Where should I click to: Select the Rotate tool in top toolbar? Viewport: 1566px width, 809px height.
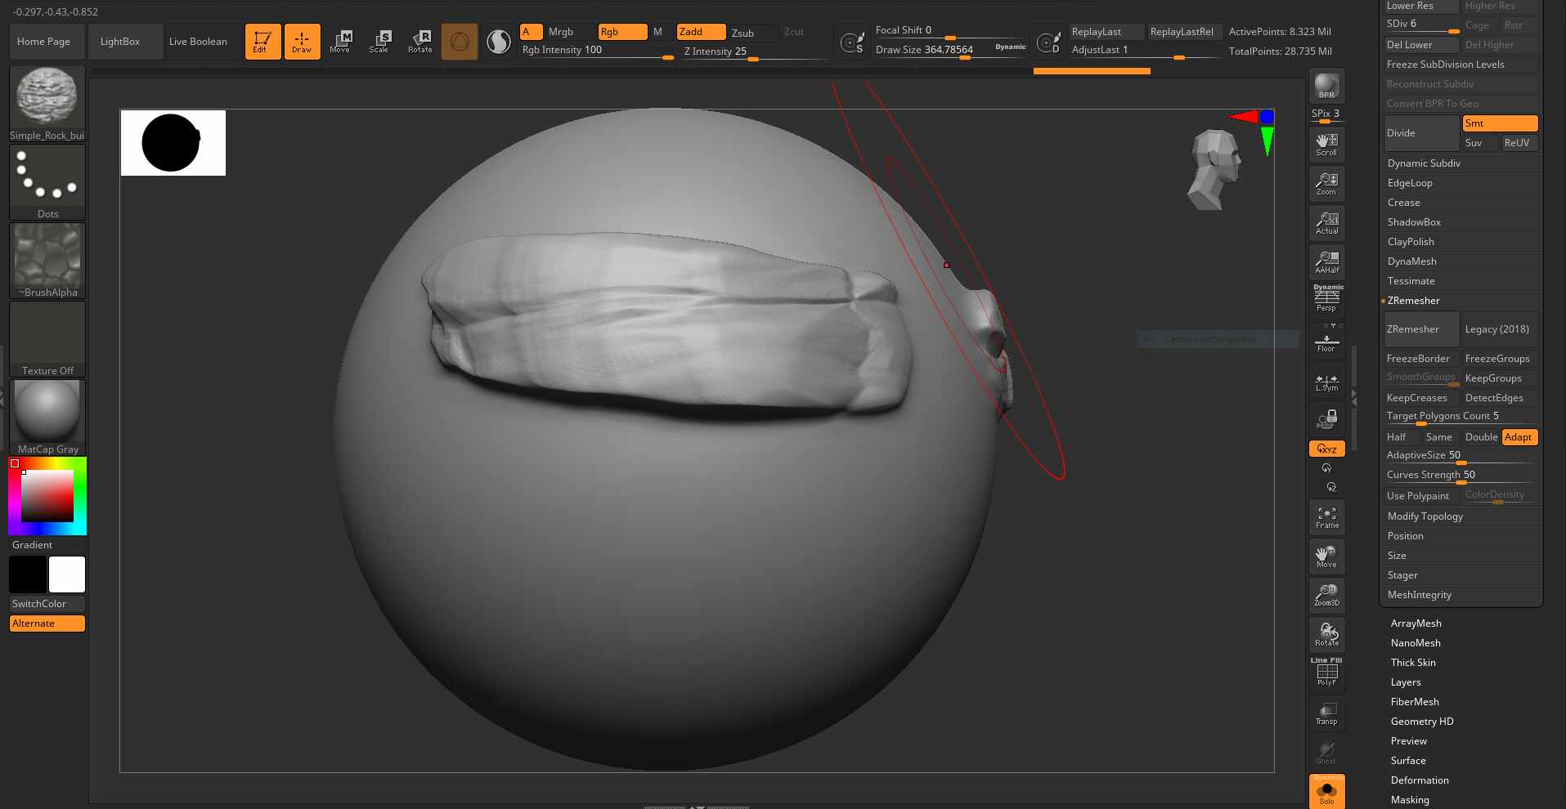pyautogui.click(x=420, y=41)
